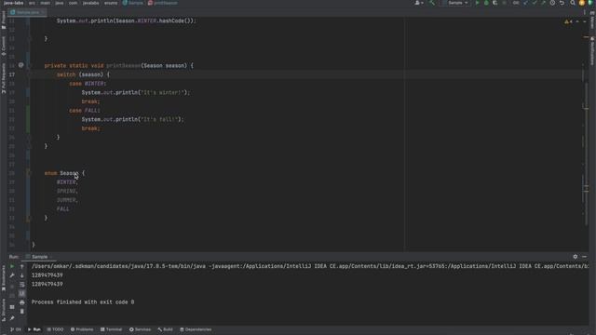Click java-labs breadcrumb in navigation bar
This screenshot has width=596, height=335.
[x=13, y=3]
